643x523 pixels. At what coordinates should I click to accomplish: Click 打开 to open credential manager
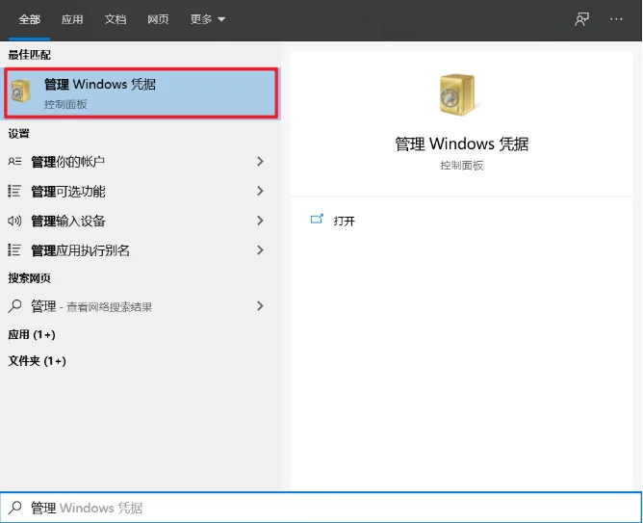coord(345,221)
